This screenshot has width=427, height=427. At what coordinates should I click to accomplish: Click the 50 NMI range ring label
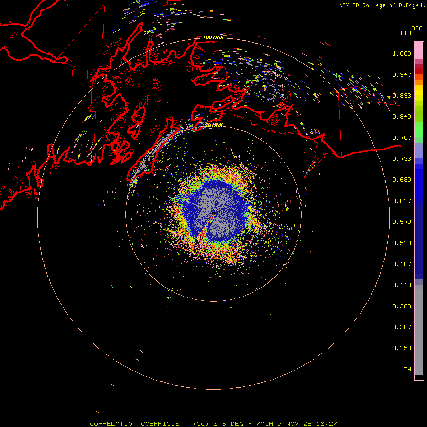[x=213, y=125]
